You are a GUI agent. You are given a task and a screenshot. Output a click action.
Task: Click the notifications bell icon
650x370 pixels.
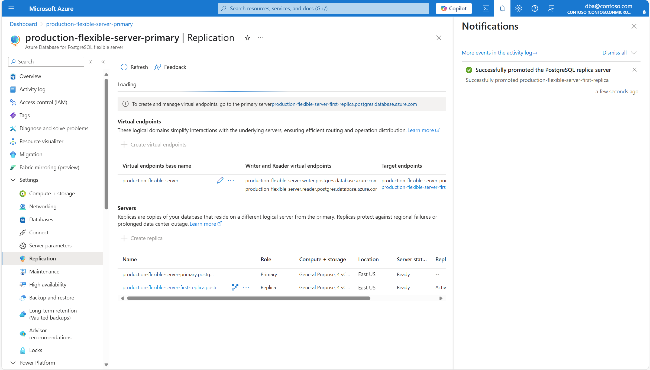tap(502, 8)
